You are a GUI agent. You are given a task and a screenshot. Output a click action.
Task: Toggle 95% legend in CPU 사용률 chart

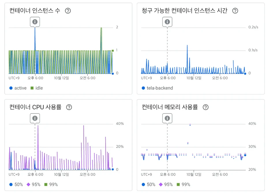(33, 185)
